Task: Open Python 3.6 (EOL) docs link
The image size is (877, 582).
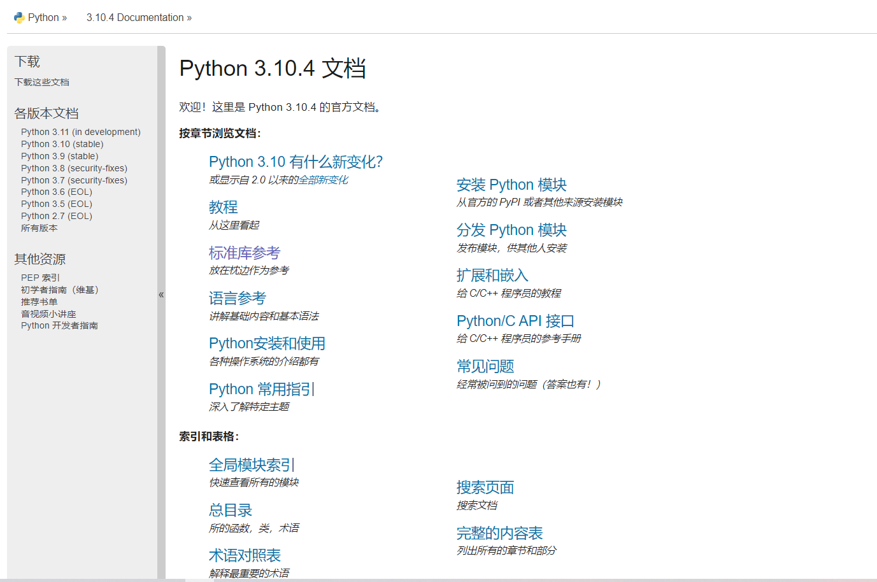Action: click(57, 192)
